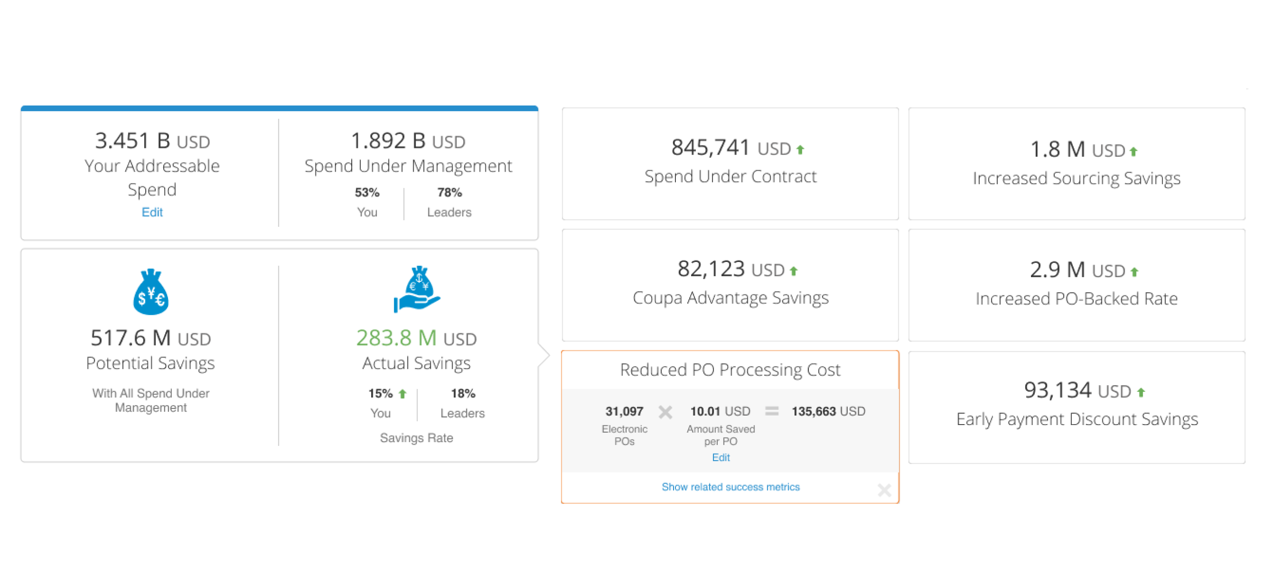The height and width of the screenshot is (581, 1268).
Task: Expand the Increased Sourcing Savings card
Action: tap(1077, 164)
